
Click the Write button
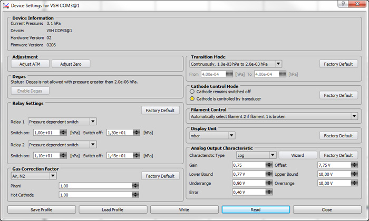point(184,209)
